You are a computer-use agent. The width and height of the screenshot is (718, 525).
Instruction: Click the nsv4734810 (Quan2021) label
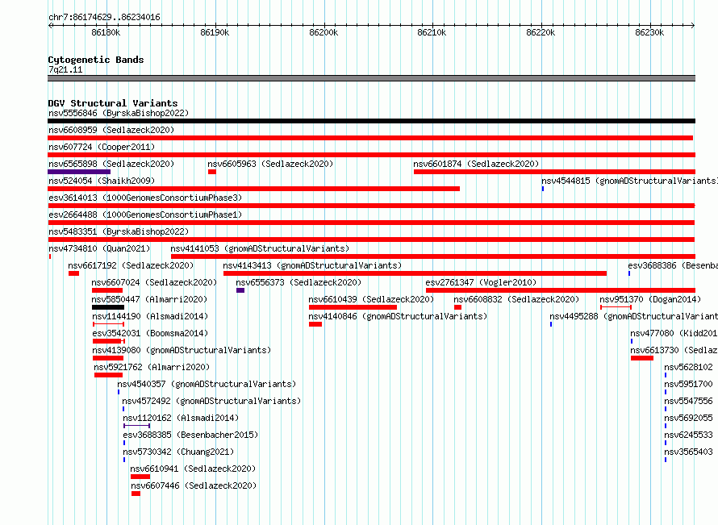99,248
